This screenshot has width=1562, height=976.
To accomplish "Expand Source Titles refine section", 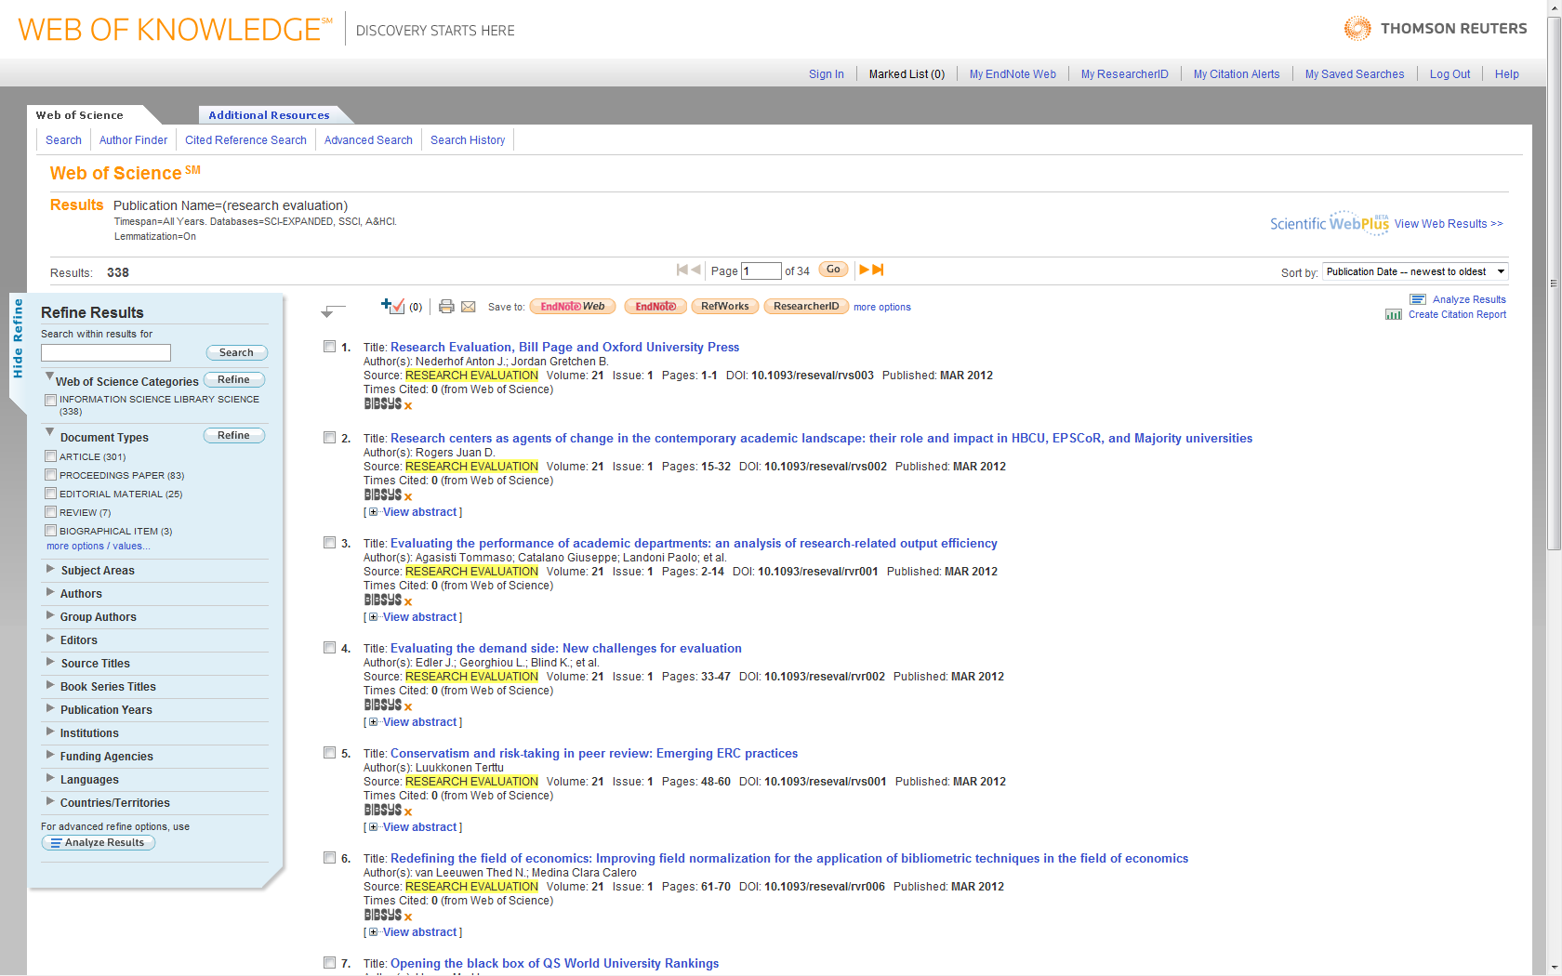I will pos(50,662).
